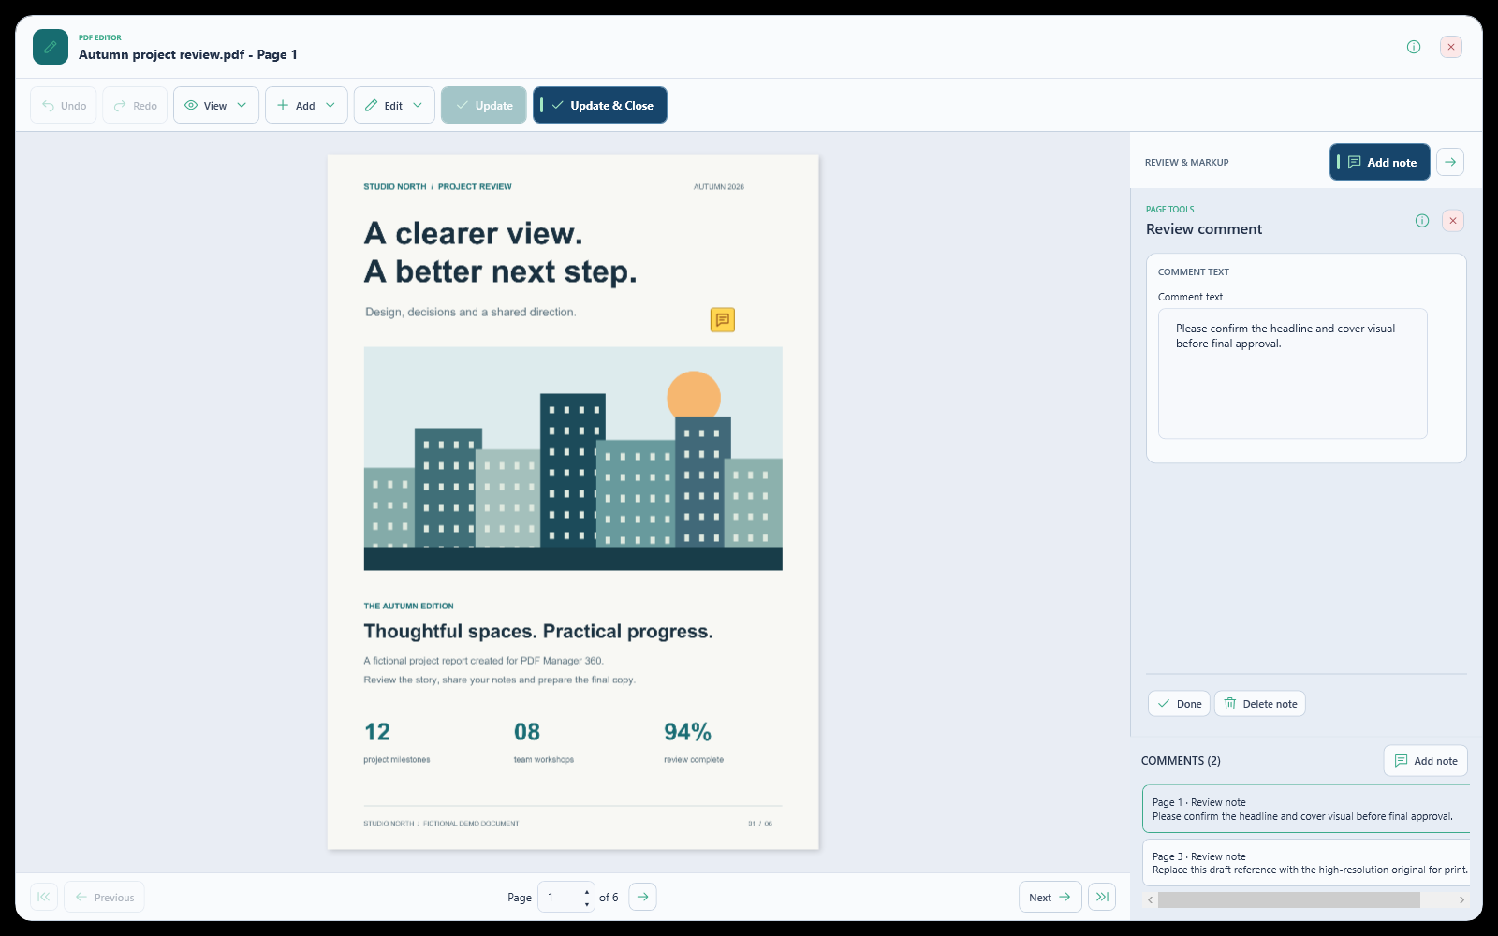Click the Update button
This screenshot has height=936, width=1498.
point(484,106)
